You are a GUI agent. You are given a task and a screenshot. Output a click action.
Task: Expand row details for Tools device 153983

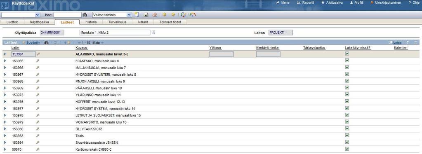point(5,136)
